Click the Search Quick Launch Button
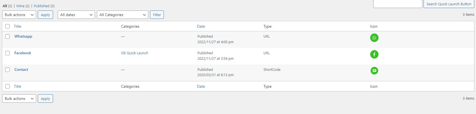 coord(449,4)
